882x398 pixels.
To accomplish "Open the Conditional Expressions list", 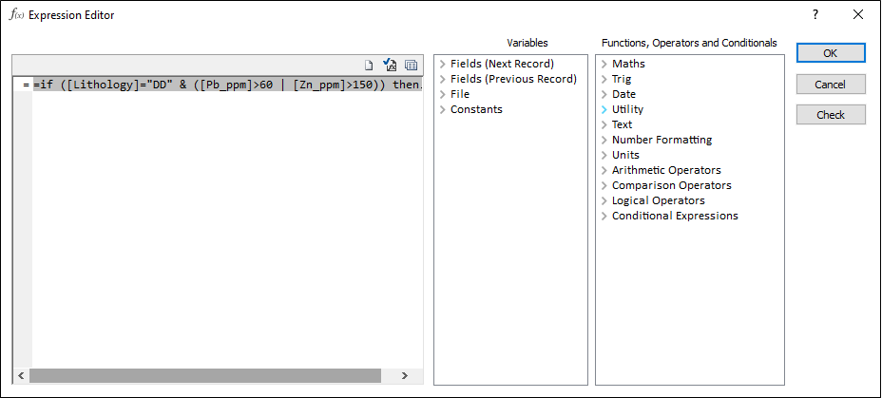I will 674,216.
